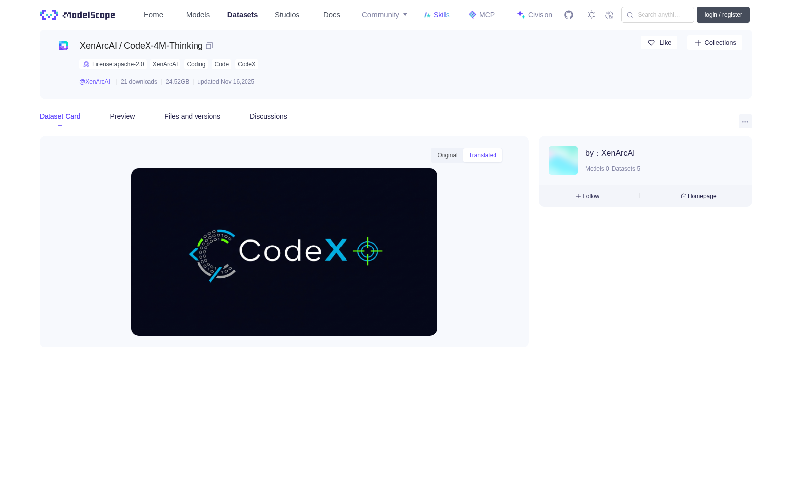Click the CodeX tag chip

(247, 64)
